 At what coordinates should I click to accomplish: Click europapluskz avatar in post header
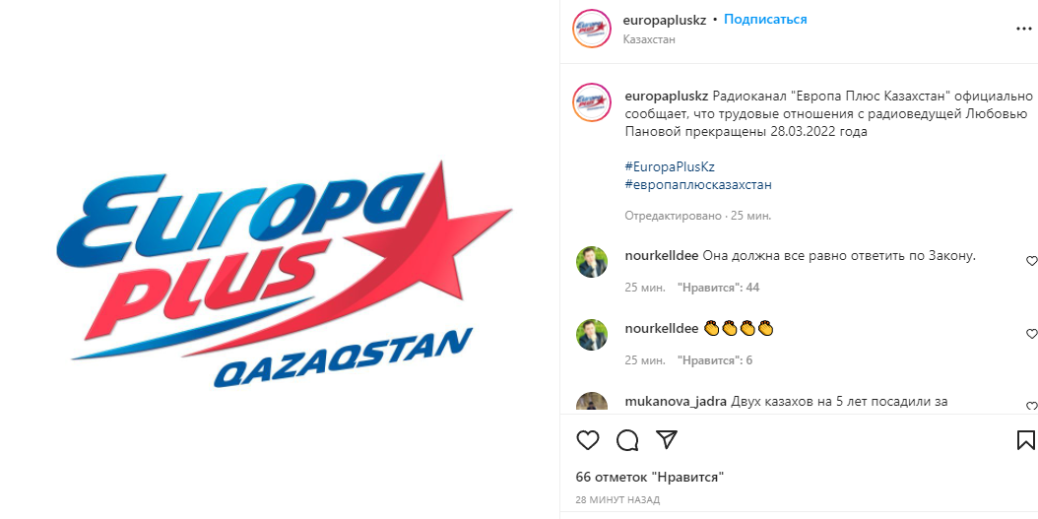coord(591,29)
